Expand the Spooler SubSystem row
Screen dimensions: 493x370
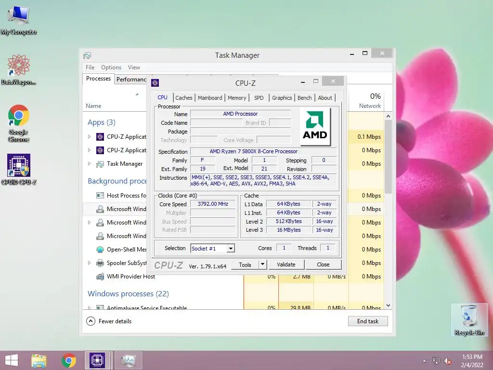click(89, 263)
